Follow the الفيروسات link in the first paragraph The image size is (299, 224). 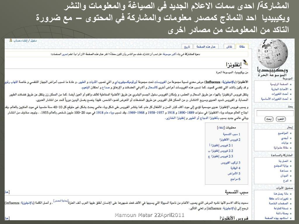pos(160,82)
